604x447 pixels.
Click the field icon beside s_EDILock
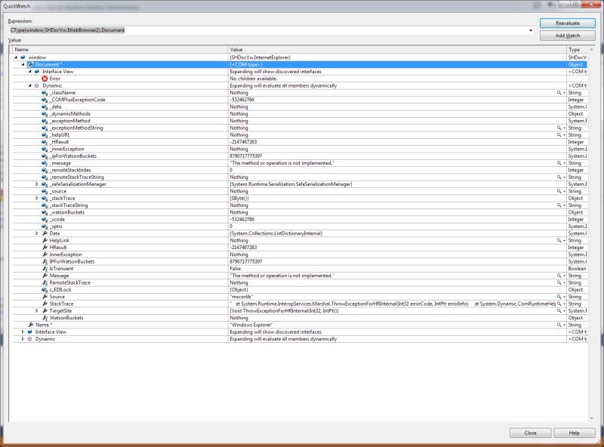(45, 290)
